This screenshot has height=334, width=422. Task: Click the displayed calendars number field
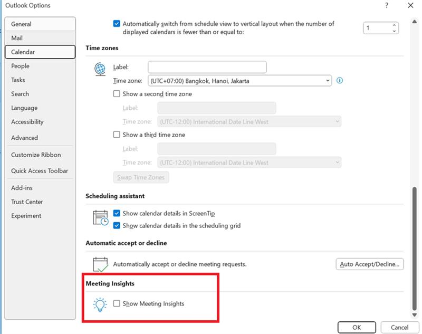377,28
